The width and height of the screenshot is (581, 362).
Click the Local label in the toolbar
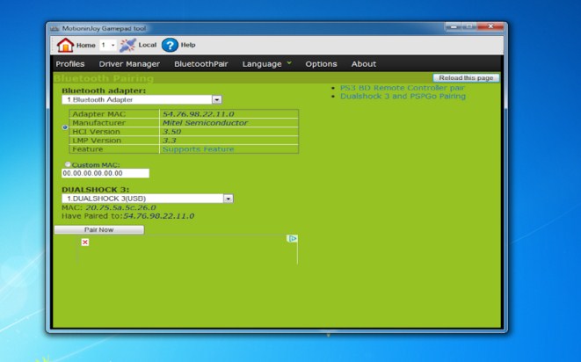(x=148, y=45)
